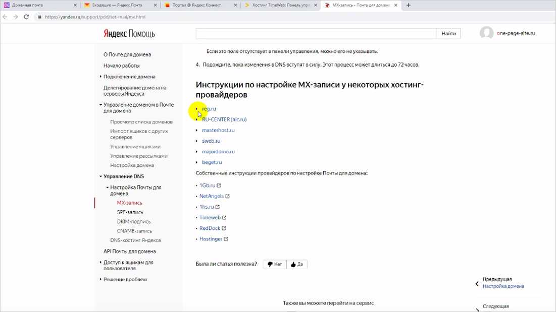
Task: Open the Timeweb provider link
Action: [210, 218]
